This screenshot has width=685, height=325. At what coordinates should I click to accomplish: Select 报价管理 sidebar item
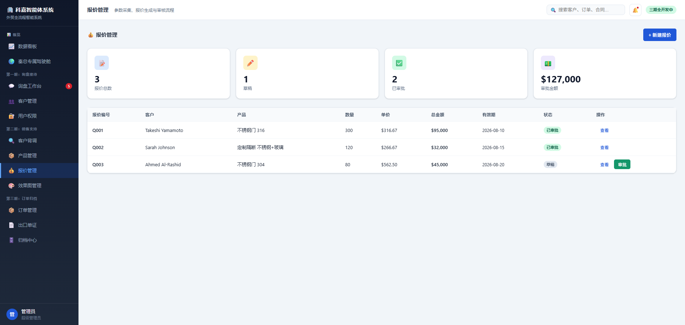(39, 171)
